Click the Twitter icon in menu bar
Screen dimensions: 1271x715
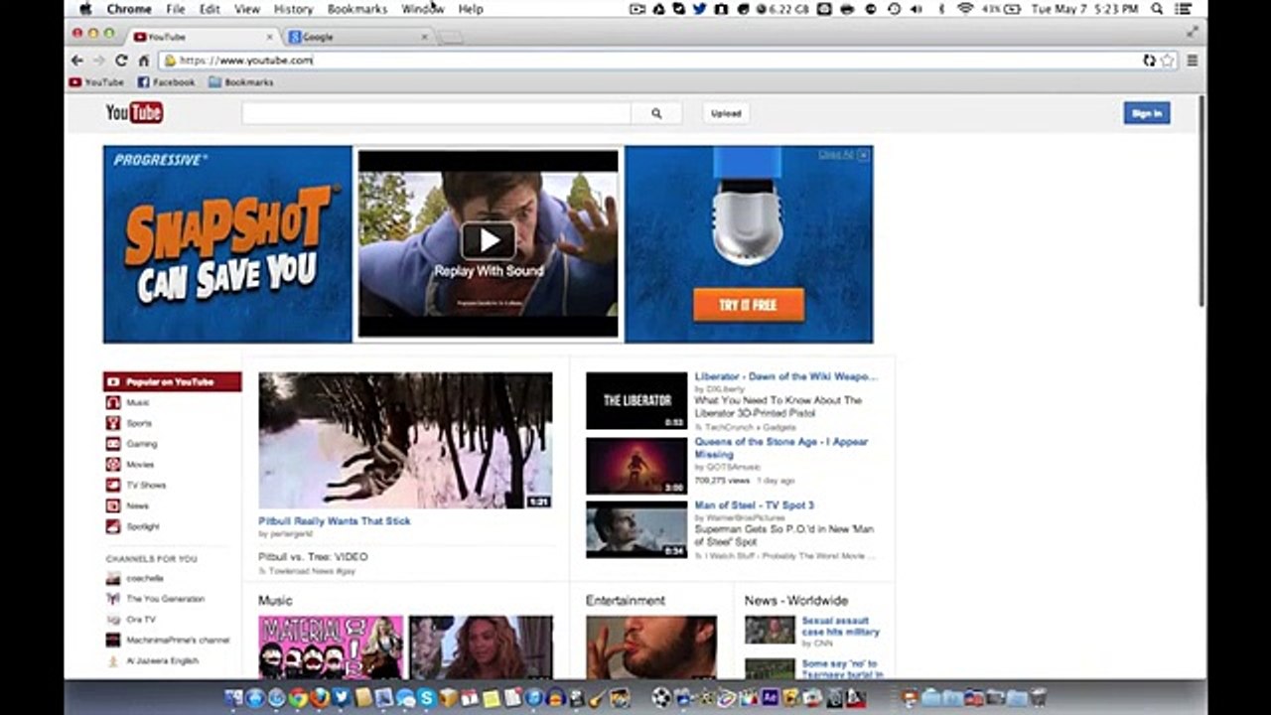pyautogui.click(x=699, y=9)
